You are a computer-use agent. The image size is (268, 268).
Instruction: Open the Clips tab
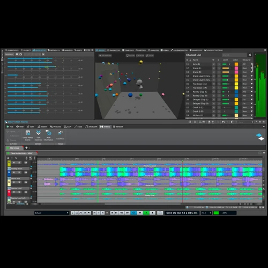(78, 50)
